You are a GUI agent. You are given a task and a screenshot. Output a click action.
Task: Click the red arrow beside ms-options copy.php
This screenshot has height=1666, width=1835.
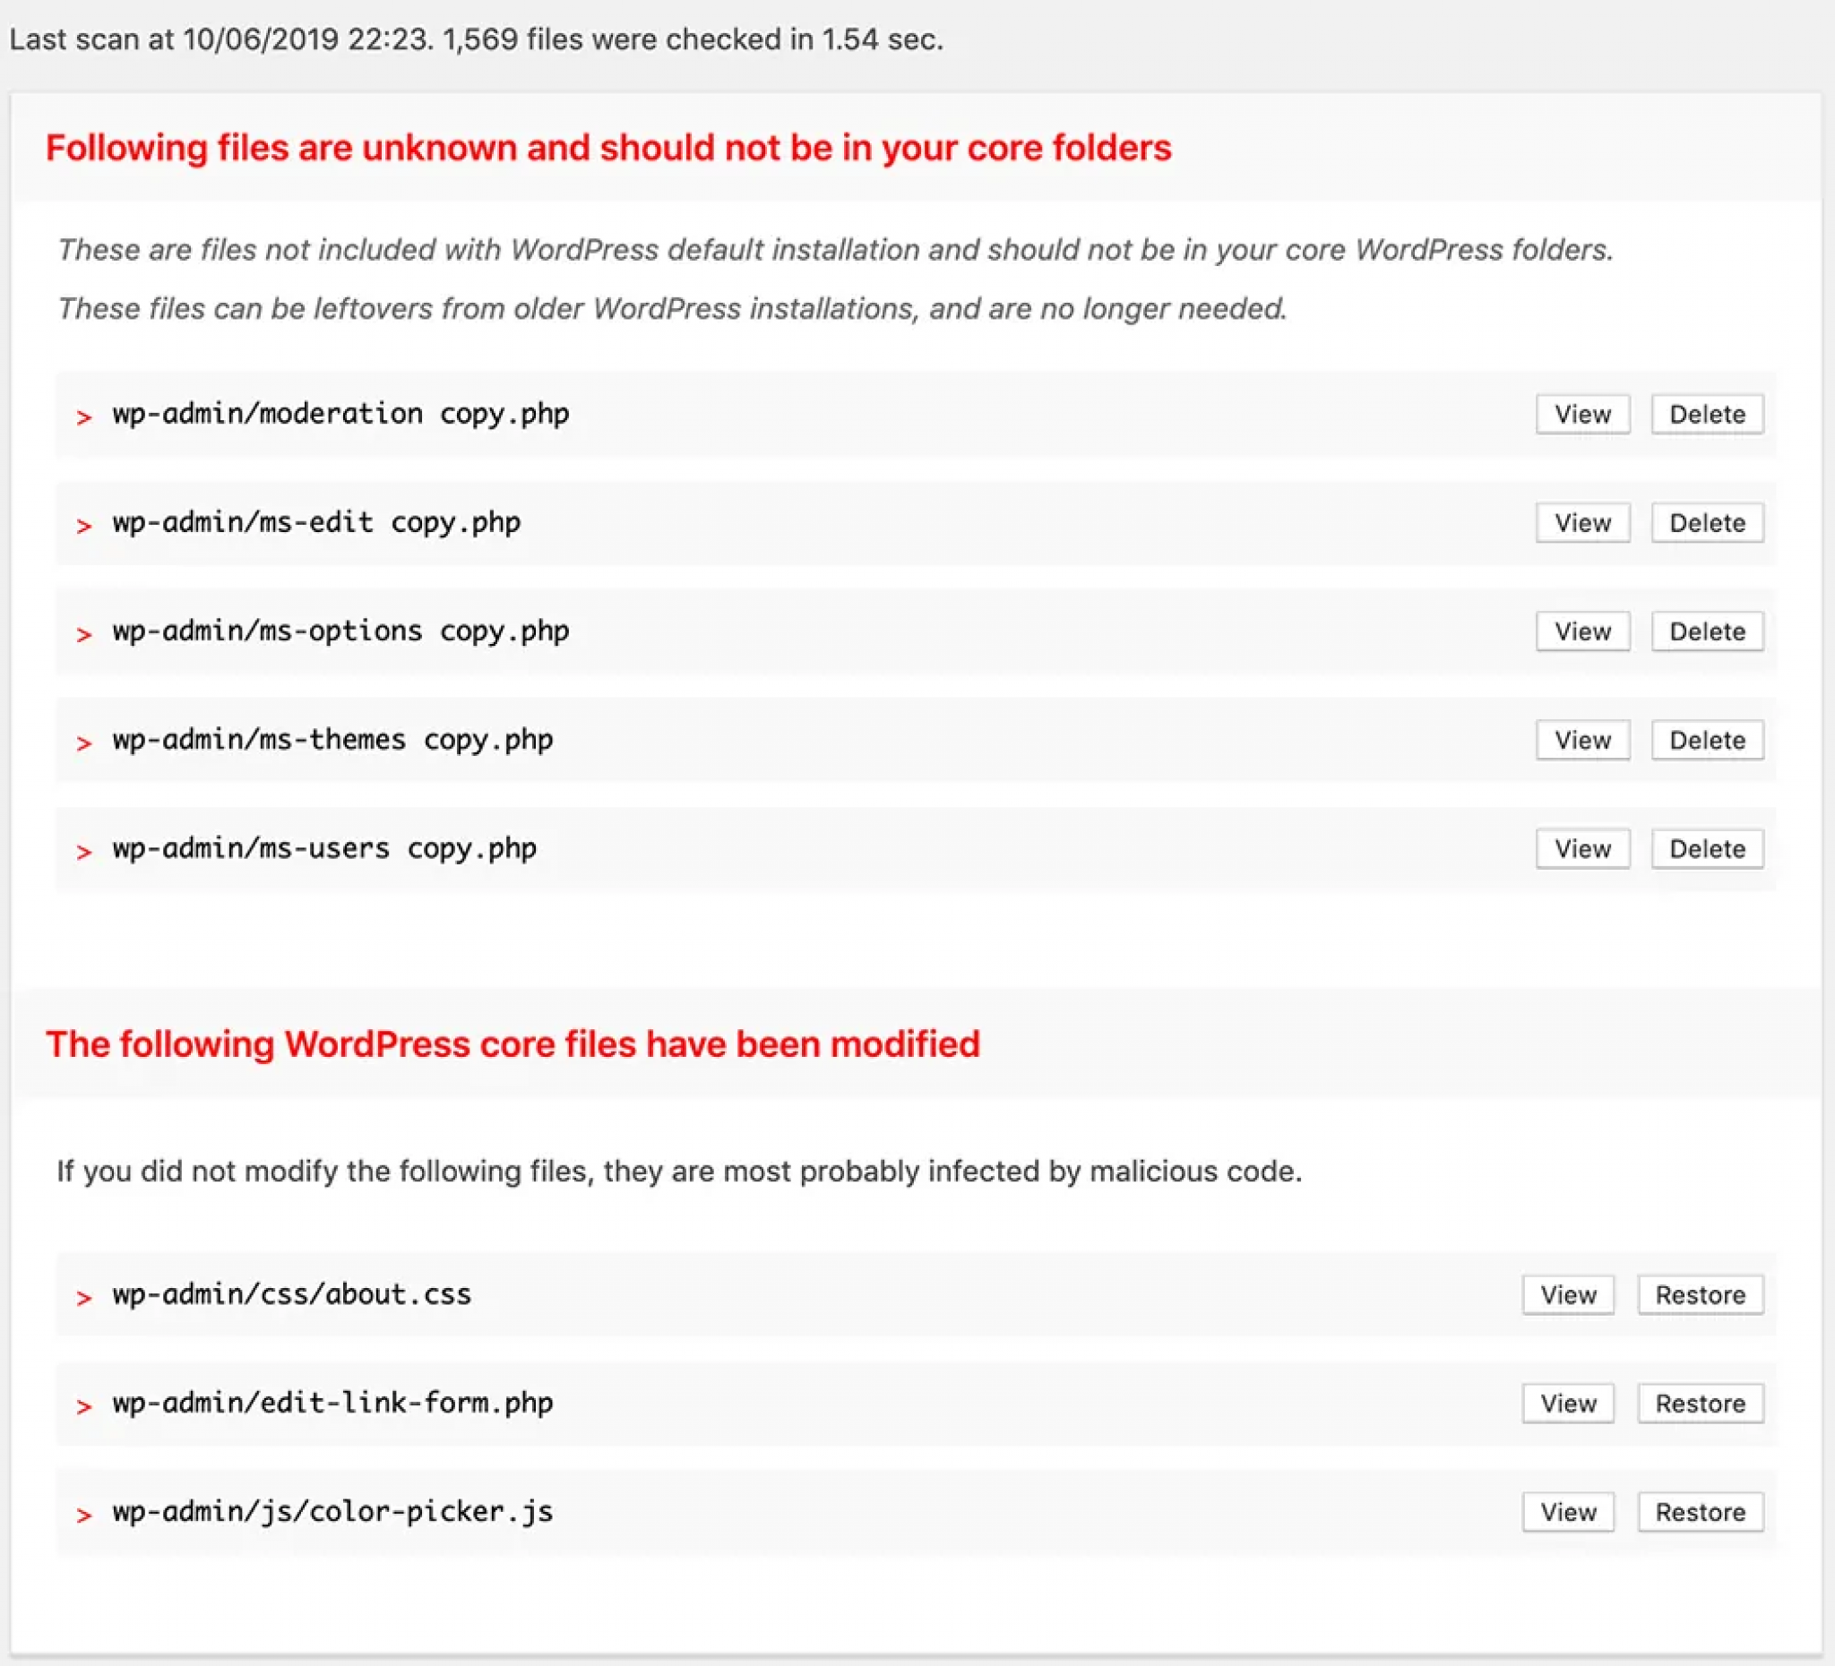click(83, 633)
